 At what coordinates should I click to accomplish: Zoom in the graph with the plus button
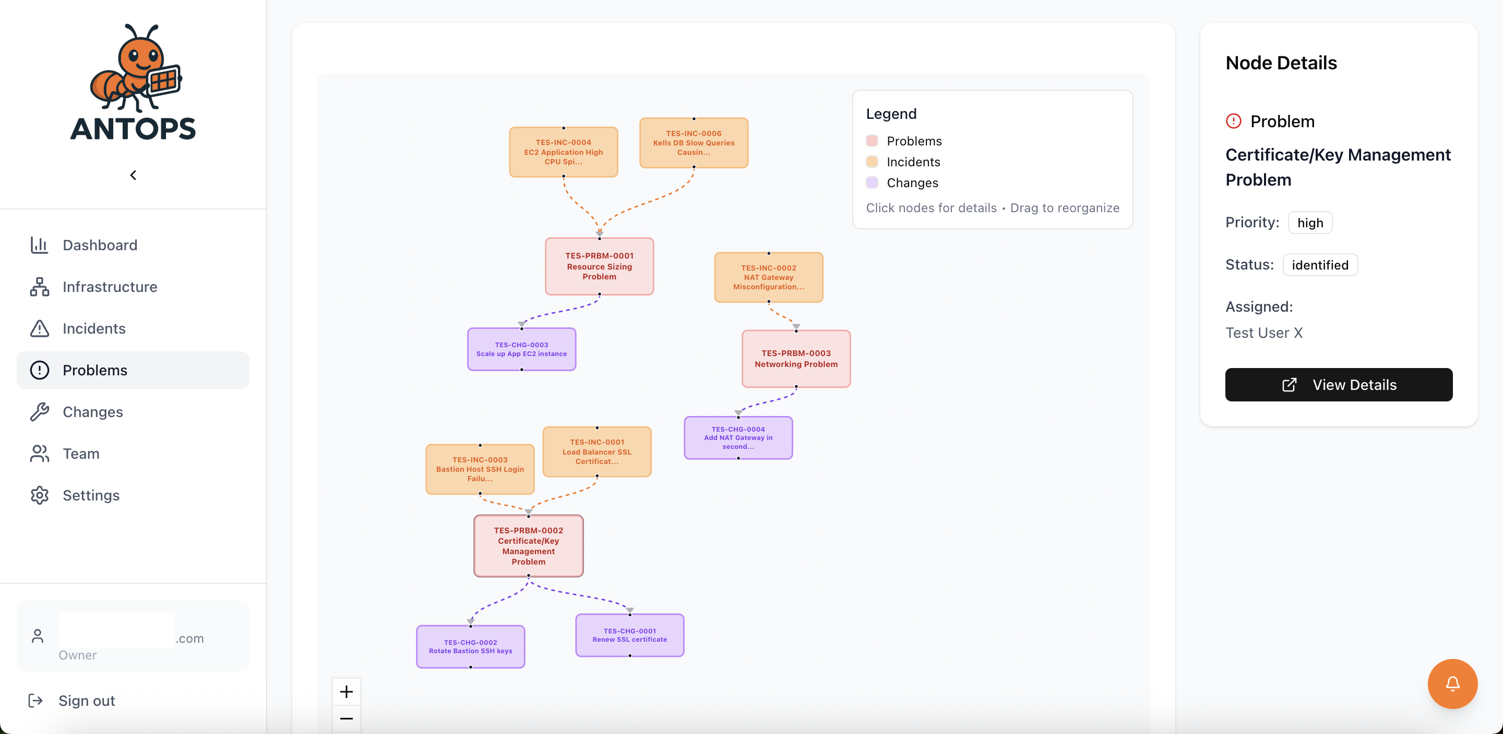point(346,691)
